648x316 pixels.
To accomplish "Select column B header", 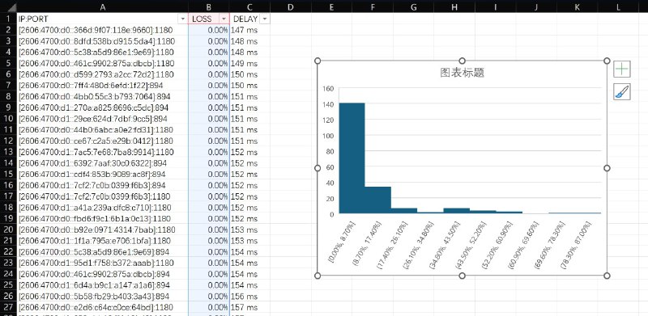I will (x=209, y=6).
